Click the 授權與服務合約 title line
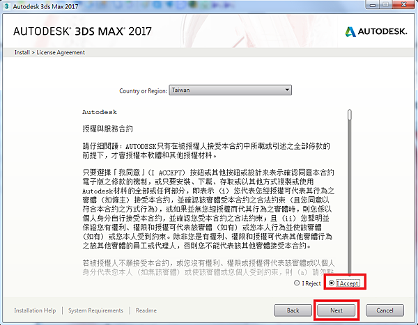This screenshot has width=418, height=325. [x=107, y=129]
